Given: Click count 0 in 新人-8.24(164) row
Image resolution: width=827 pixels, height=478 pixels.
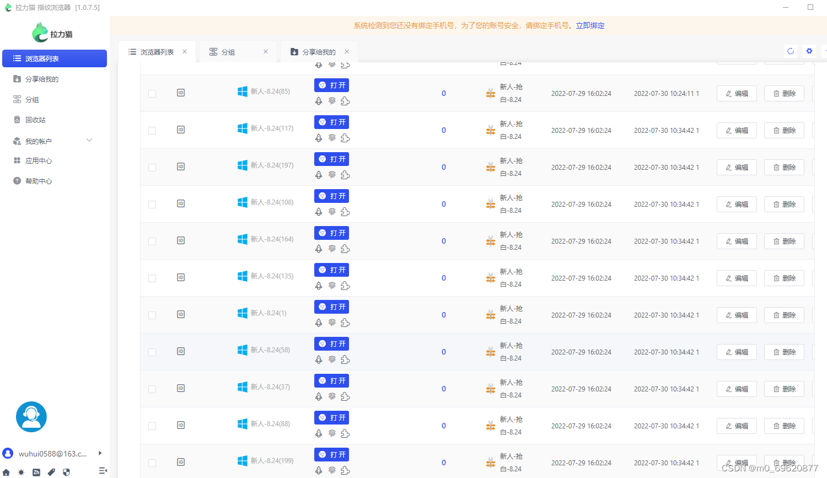Looking at the screenshot, I should 444,241.
